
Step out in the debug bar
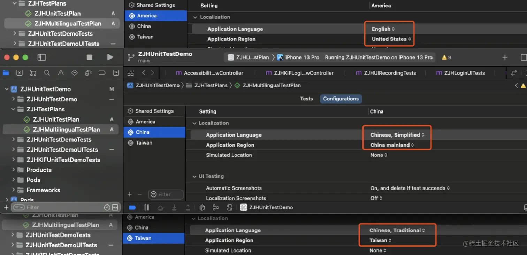click(x=188, y=208)
